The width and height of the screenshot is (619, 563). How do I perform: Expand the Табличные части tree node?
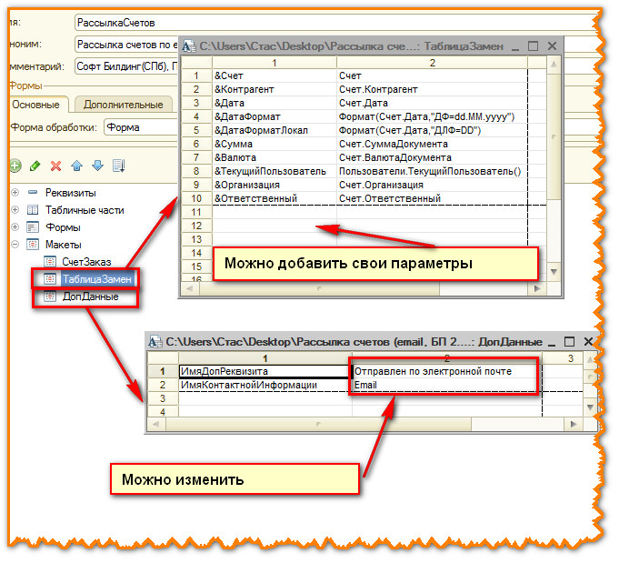(x=15, y=211)
